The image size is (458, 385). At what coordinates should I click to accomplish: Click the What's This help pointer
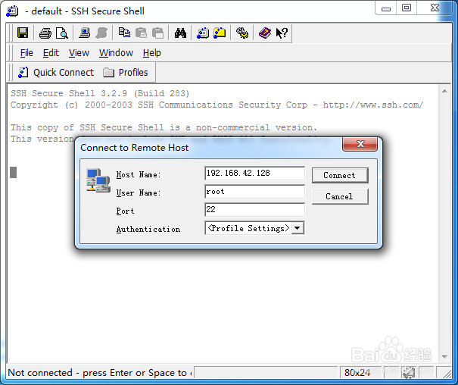(282, 33)
